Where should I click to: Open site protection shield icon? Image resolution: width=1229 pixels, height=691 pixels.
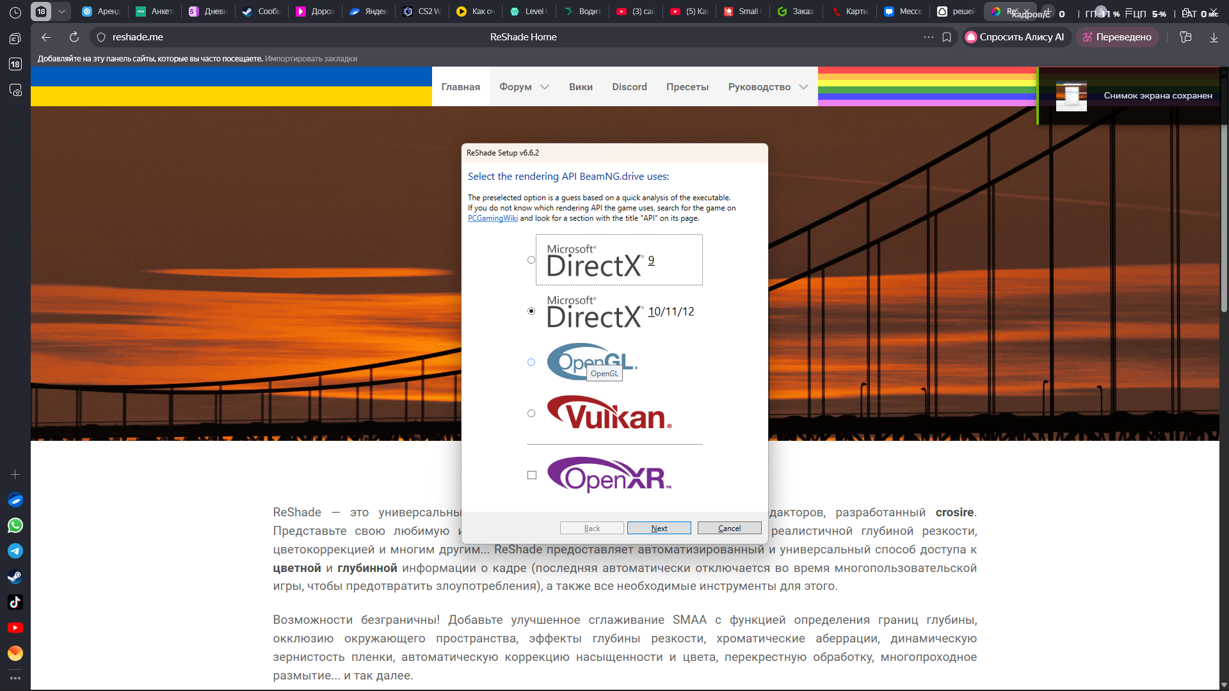coord(100,37)
